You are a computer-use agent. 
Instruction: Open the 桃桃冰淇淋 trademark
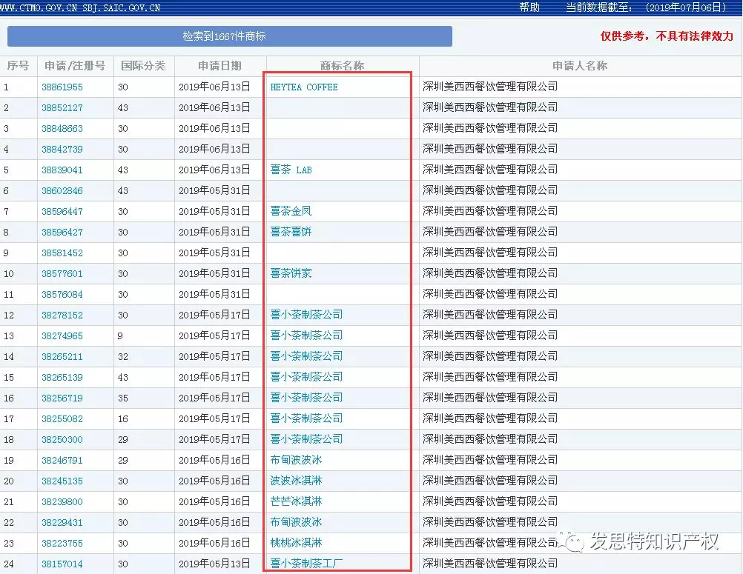point(296,543)
